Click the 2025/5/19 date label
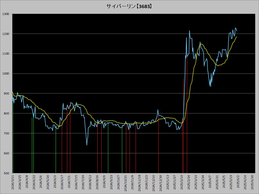Screen dimensions: 259x194 [x=231, y=182]
